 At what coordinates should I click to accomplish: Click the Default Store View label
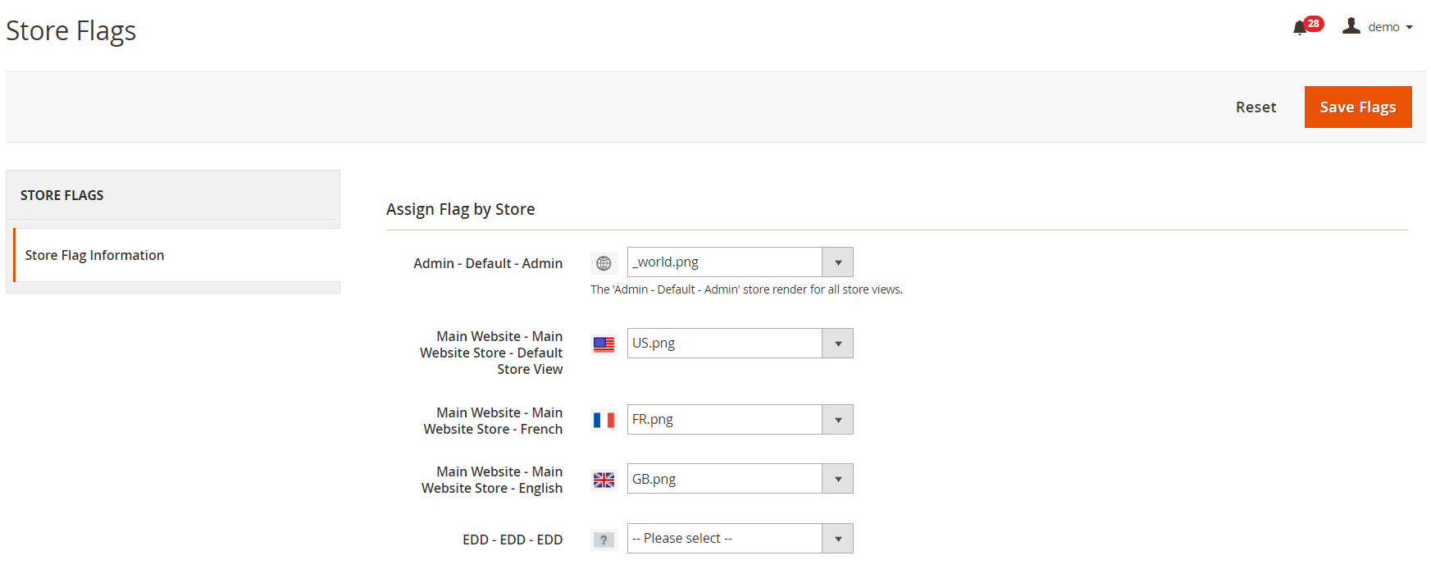pyautogui.click(x=491, y=353)
